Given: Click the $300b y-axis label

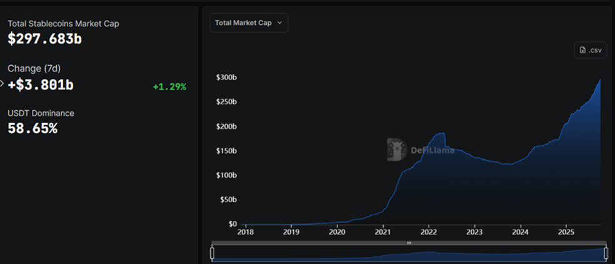Looking at the screenshot, I should click(x=226, y=78).
